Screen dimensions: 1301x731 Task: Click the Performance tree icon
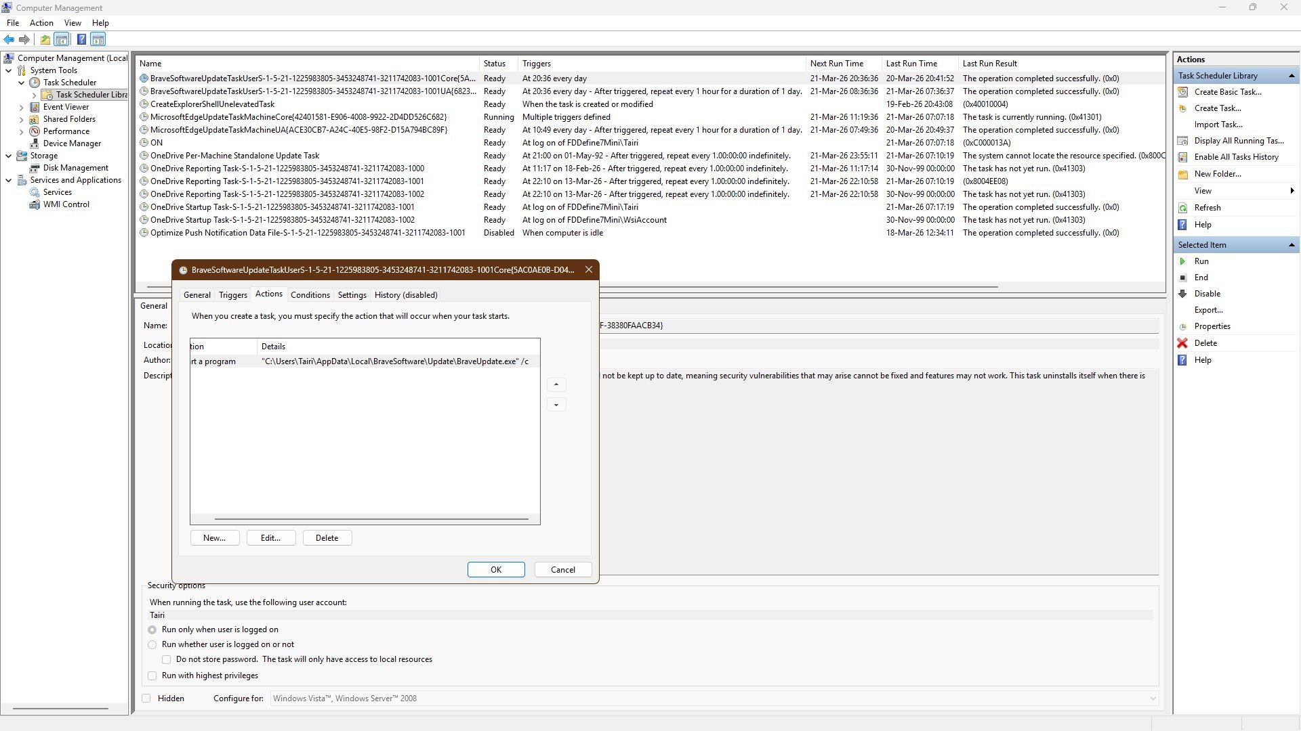(35, 131)
